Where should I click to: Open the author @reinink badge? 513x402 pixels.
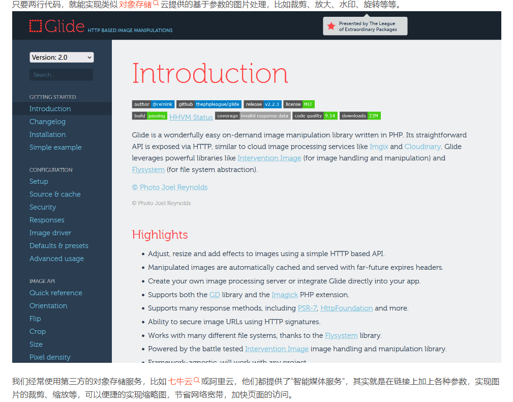click(x=153, y=104)
